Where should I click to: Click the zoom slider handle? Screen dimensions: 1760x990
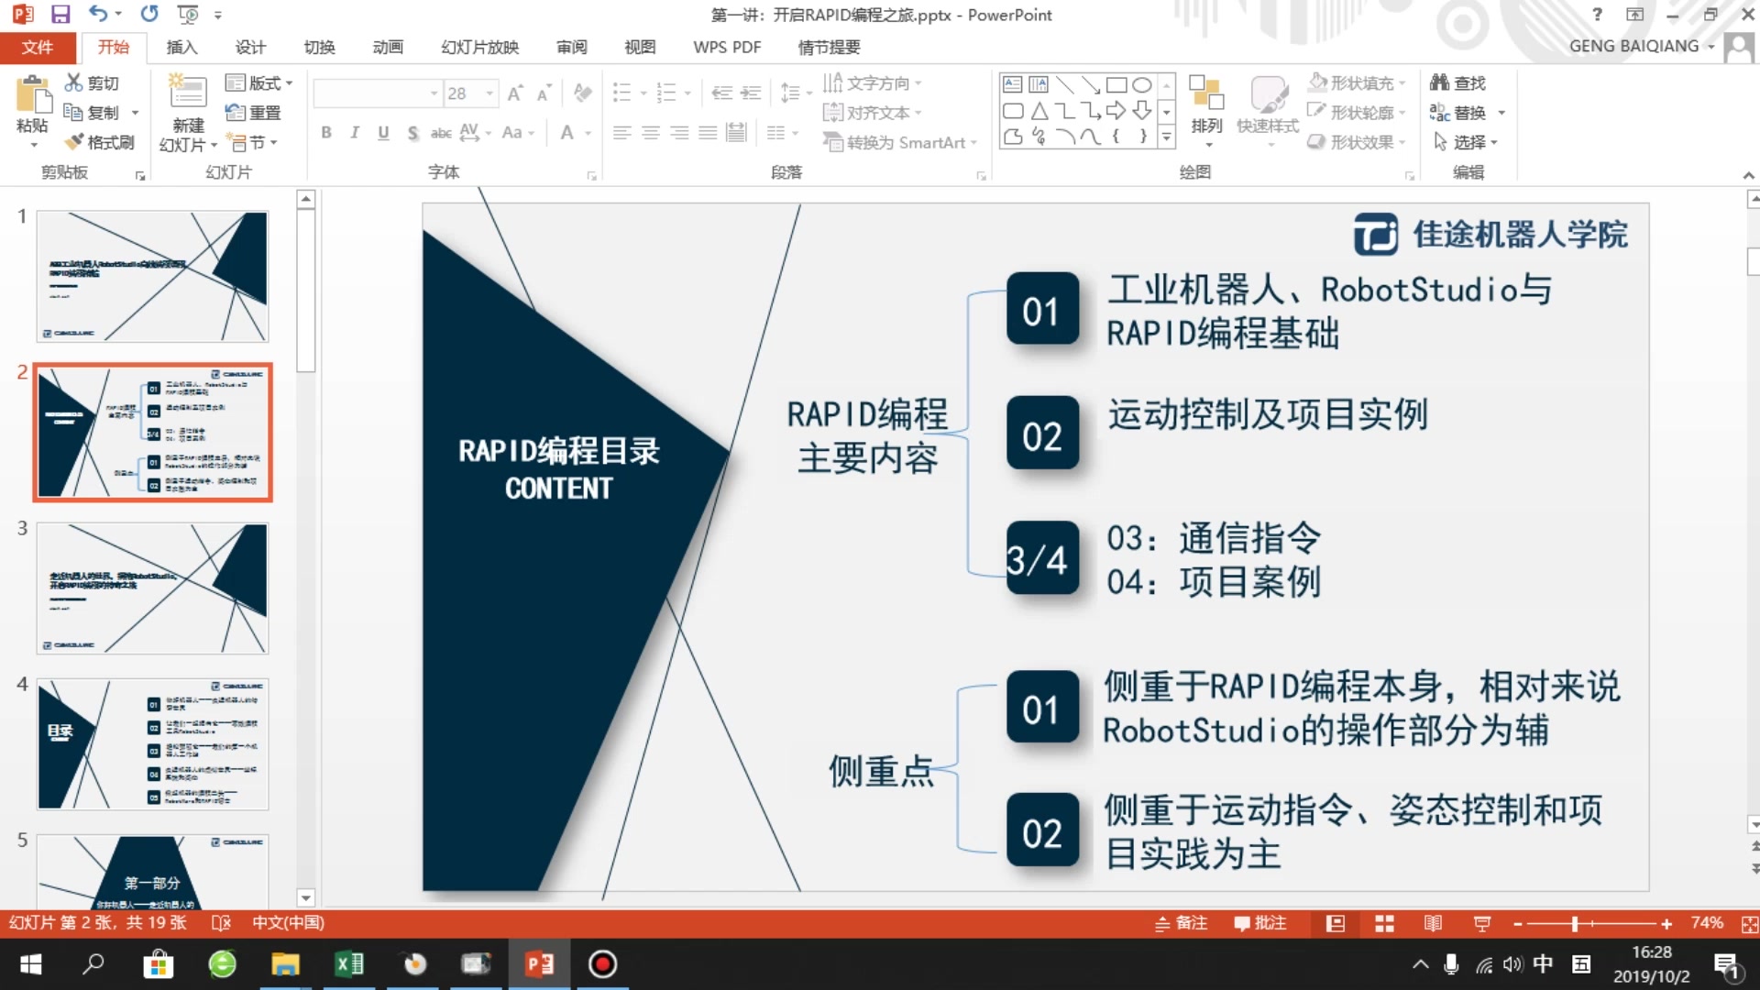(1575, 924)
